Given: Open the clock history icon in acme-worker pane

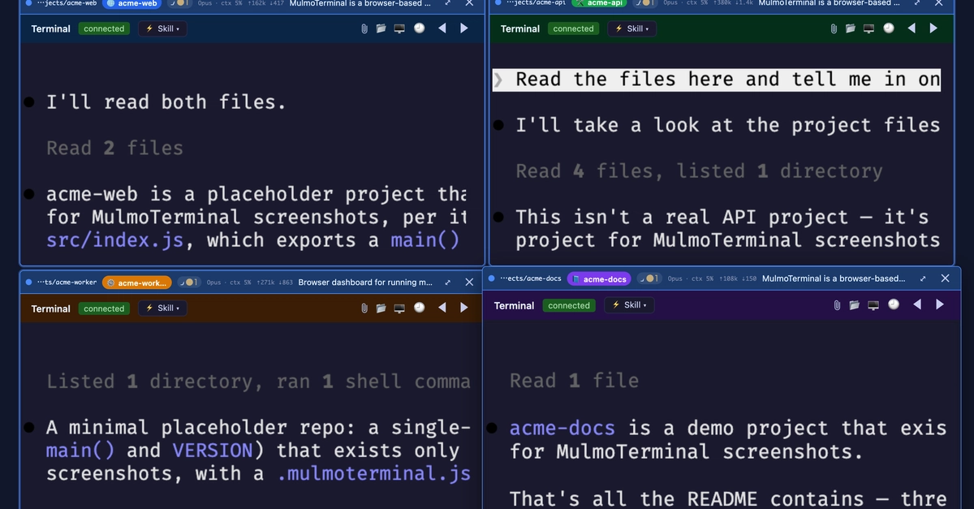Looking at the screenshot, I should (419, 308).
